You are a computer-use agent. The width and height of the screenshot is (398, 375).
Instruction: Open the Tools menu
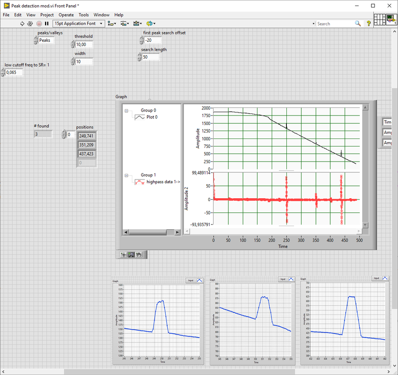[x=84, y=15]
